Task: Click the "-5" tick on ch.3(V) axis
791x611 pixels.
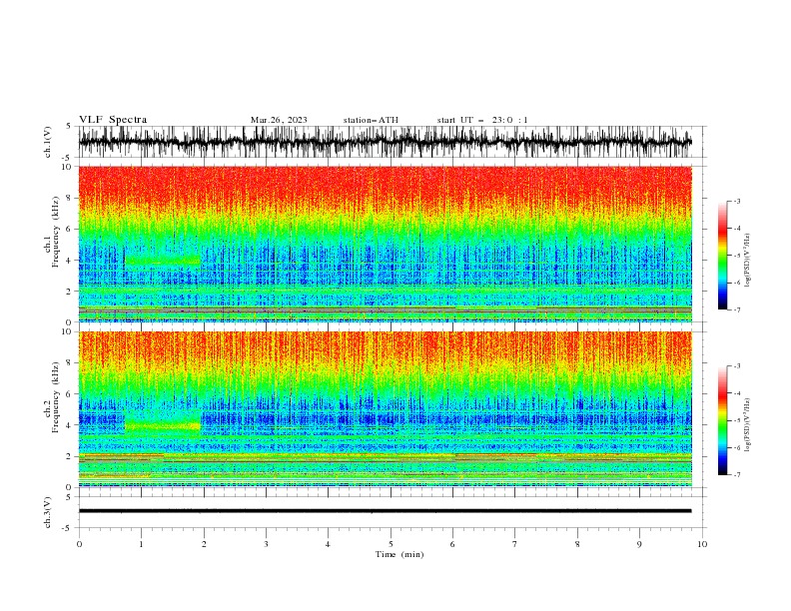Action: pos(67,528)
